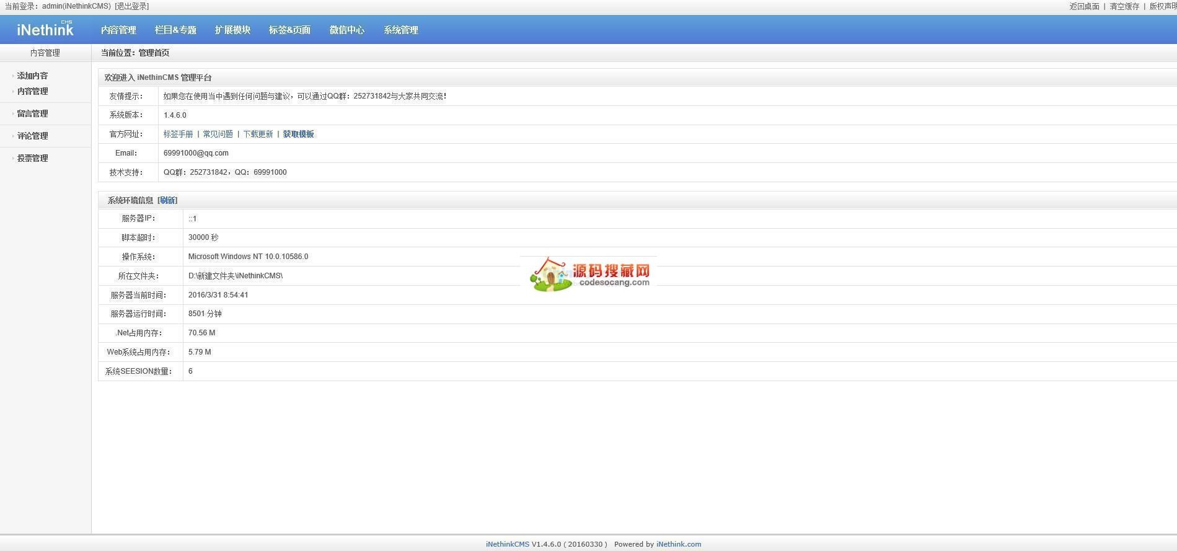Image resolution: width=1177 pixels, height=551 pixels.
Task: Click the Microsoft Windows NT 10.0.10586.0 value
Action: (x=248, y=257)
